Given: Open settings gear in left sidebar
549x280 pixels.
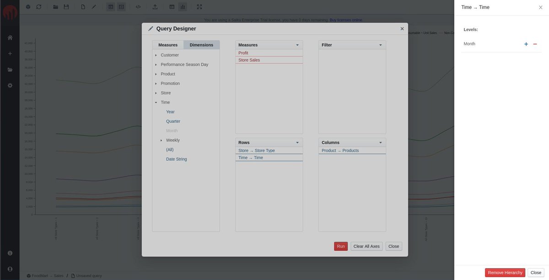Looking at the screenshot, I should 10,85.
